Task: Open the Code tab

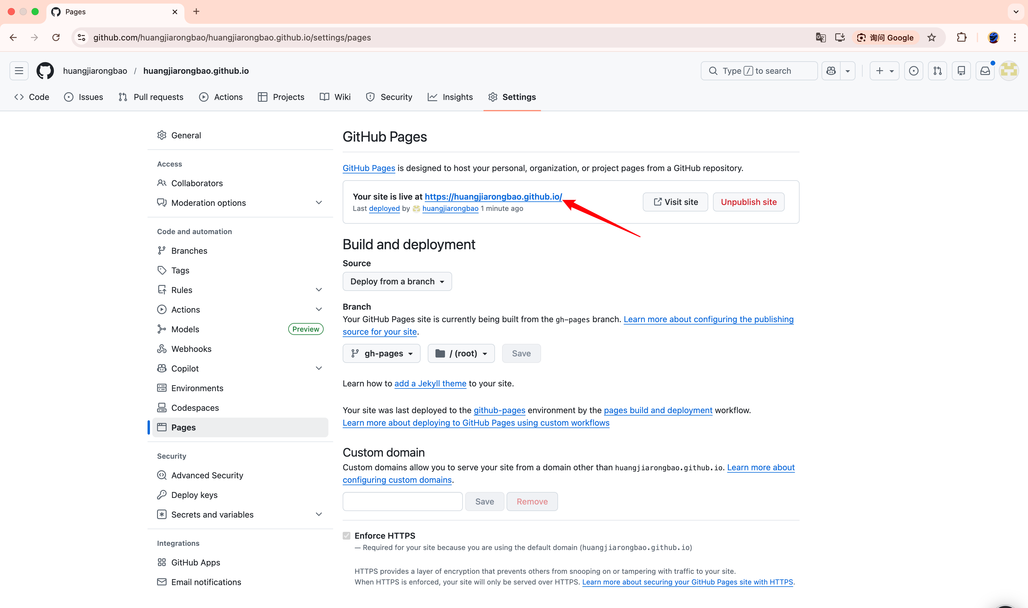Action: 32,97
